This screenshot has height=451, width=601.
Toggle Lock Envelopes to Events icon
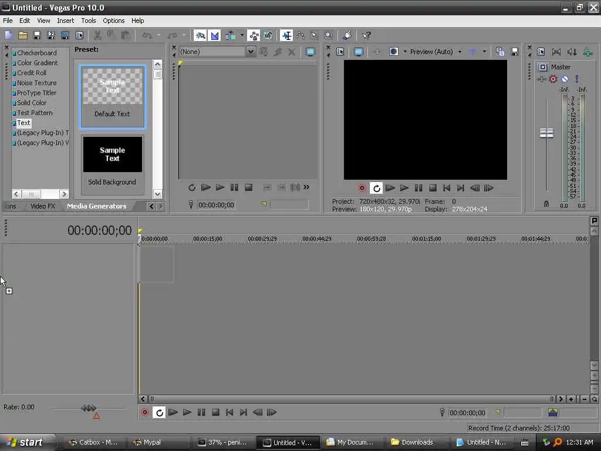click(x=254, y=36)
